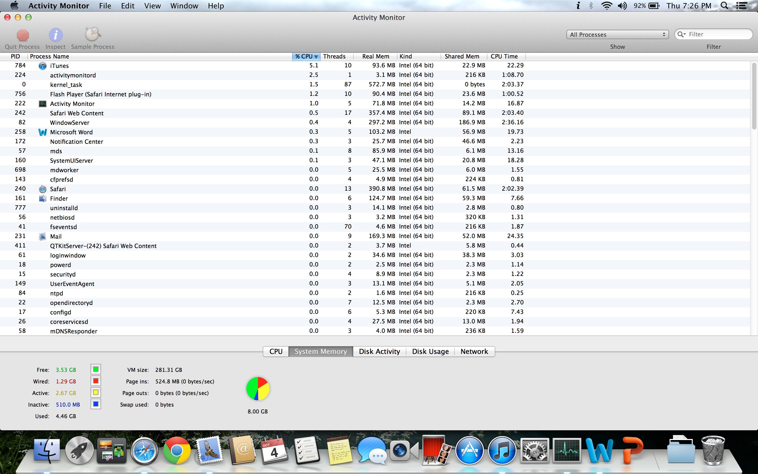Screen dimensions: 758x474
Task: Open Photo Booth in the Dock
Action: 437,450
